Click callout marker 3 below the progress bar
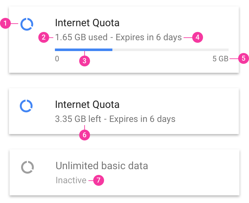Viewport: 249px width, 203px height. click(x=84, y=61)
